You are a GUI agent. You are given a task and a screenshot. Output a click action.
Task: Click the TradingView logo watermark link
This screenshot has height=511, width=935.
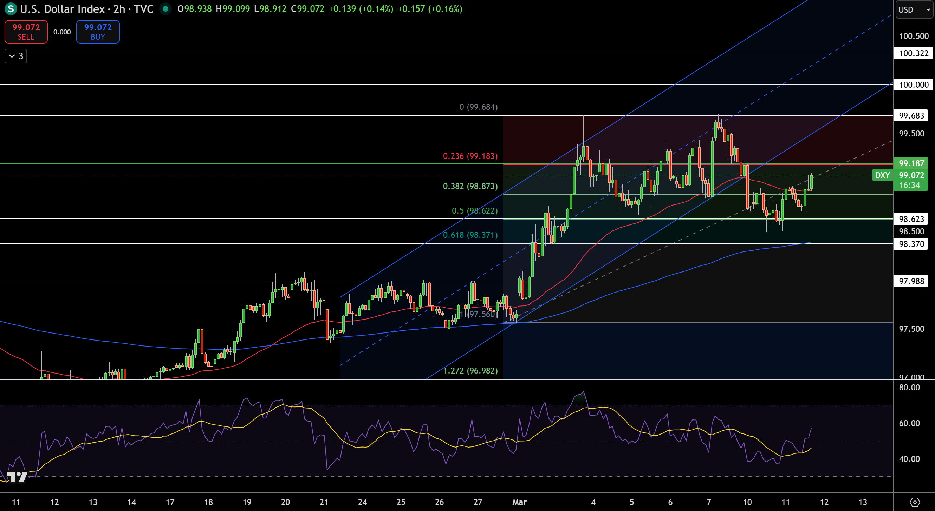point(17,477)
